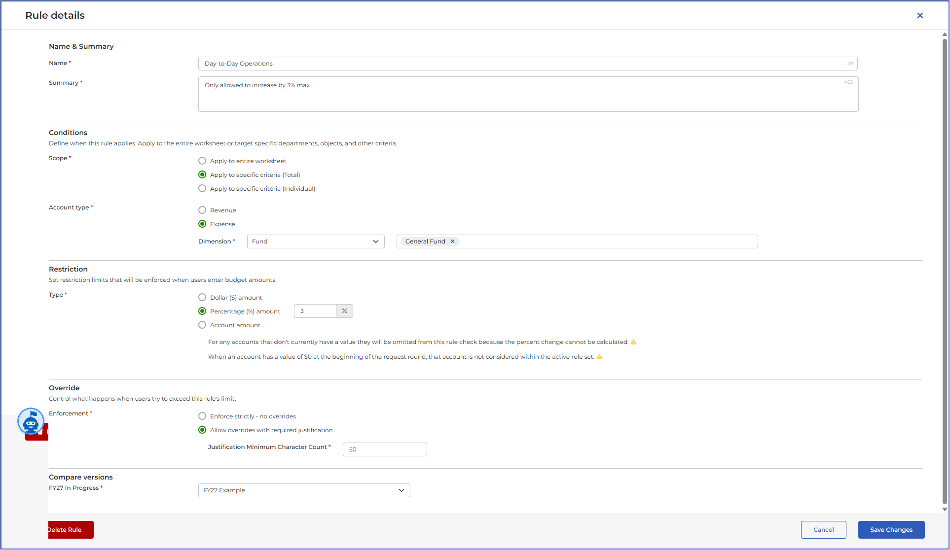Click the Save Changes button

891,530
